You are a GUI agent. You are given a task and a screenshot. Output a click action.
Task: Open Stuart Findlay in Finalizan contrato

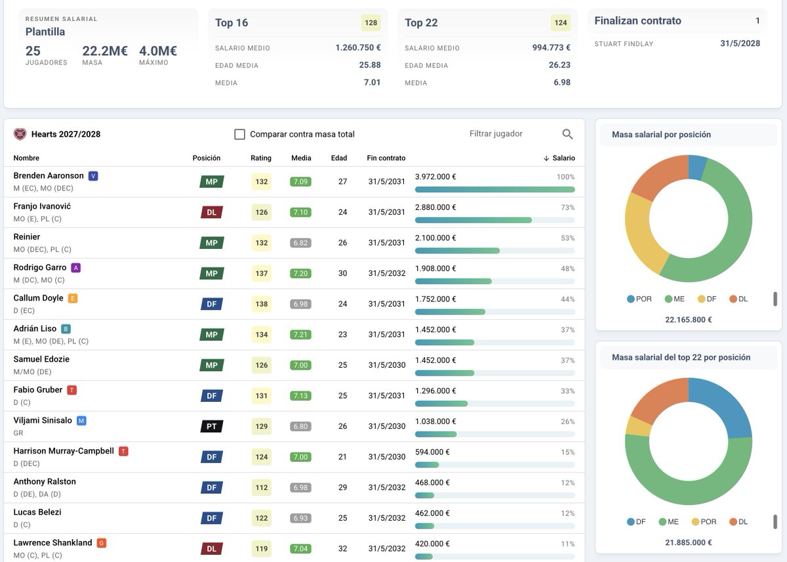click(x=624, y=44)
